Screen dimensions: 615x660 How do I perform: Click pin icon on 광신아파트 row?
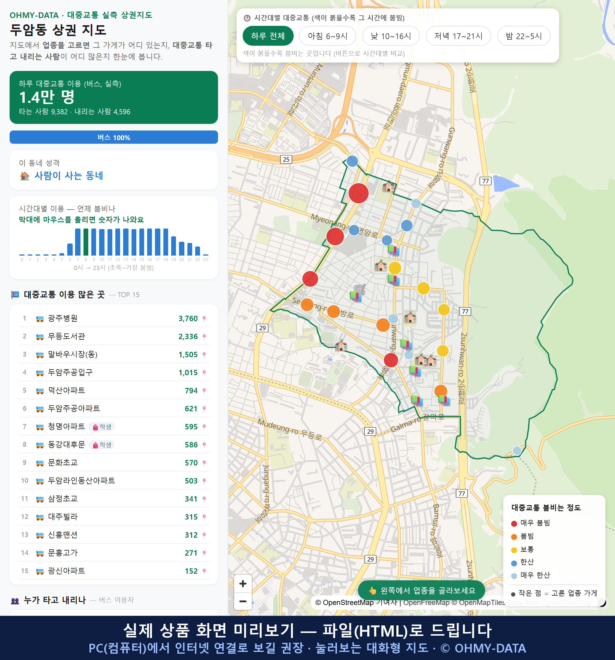click(x=204, y=571)
